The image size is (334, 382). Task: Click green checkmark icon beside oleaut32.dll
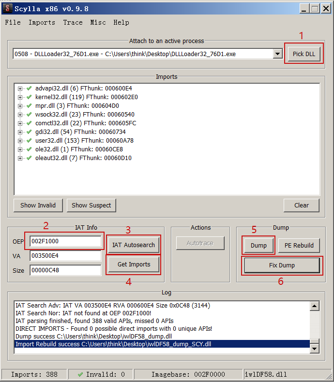pos(29,158)
